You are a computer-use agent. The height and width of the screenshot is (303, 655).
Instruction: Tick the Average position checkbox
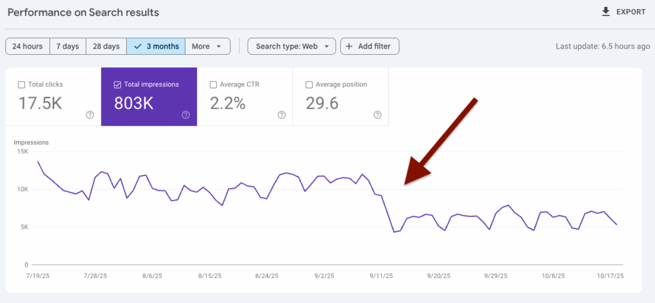point(310,84)
